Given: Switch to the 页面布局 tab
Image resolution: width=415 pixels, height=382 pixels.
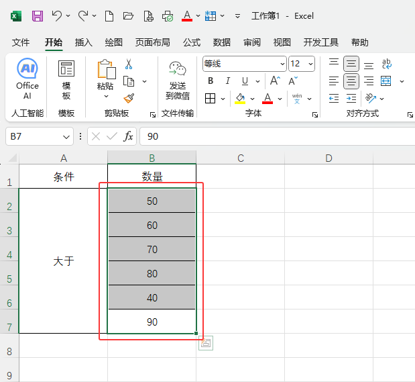Looking at the screenshot, I should 152,42.
